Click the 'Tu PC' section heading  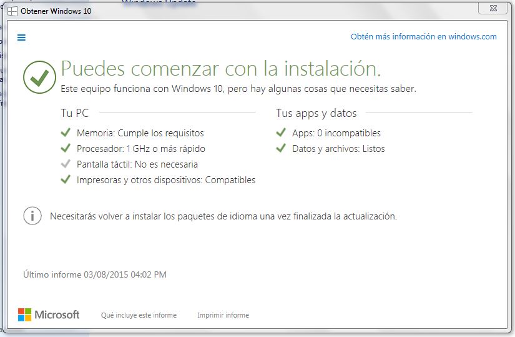pos(74,113)
